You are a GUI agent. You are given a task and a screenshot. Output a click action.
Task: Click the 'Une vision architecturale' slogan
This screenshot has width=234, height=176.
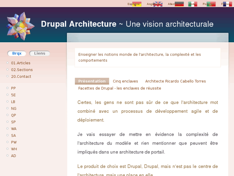coord(170,24)
